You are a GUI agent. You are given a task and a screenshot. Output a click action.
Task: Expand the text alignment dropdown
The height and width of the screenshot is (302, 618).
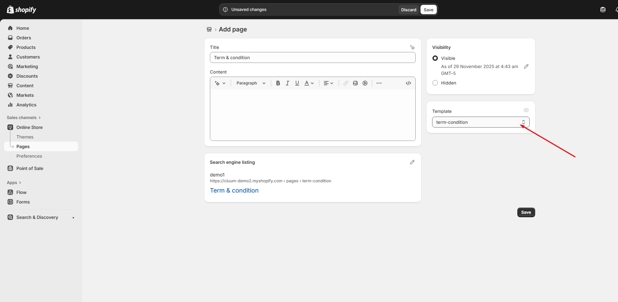tap(328, 83)
